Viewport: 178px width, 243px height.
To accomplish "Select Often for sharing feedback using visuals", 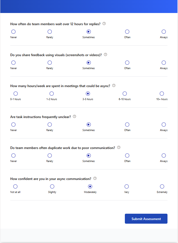I will (127, 62).
